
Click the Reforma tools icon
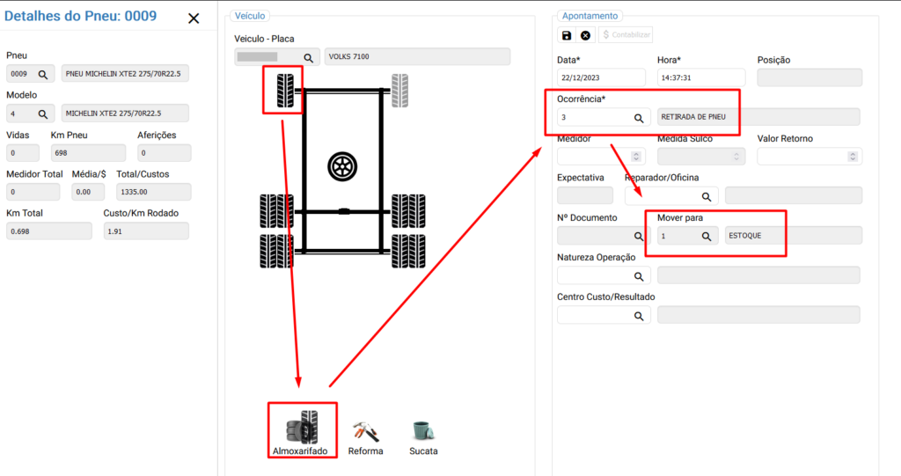click(365, 430)
